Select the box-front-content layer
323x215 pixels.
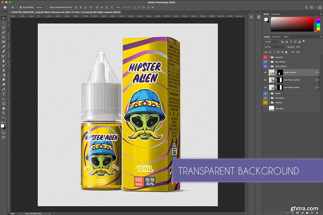[x=292, y=80]
